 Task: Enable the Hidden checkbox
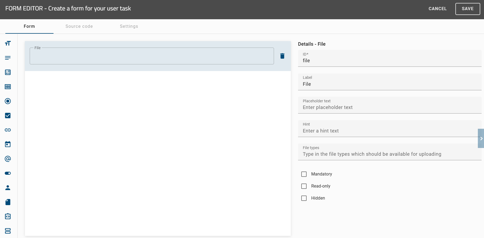coord(304,198)
